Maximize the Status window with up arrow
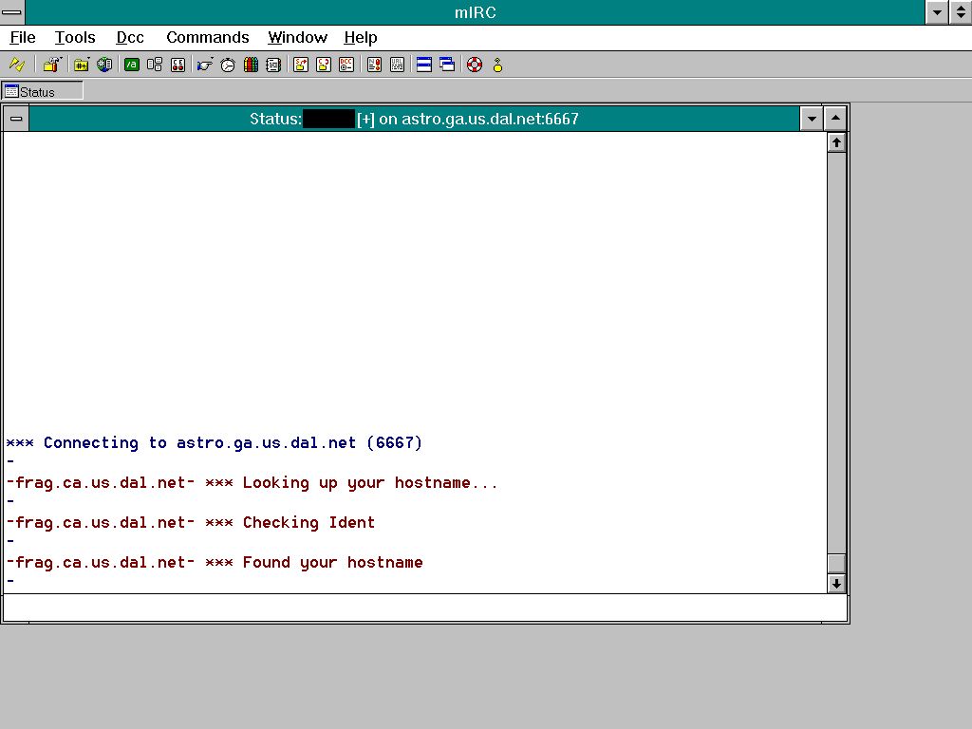This screenshot has height=729, width=972. (835, 119)
